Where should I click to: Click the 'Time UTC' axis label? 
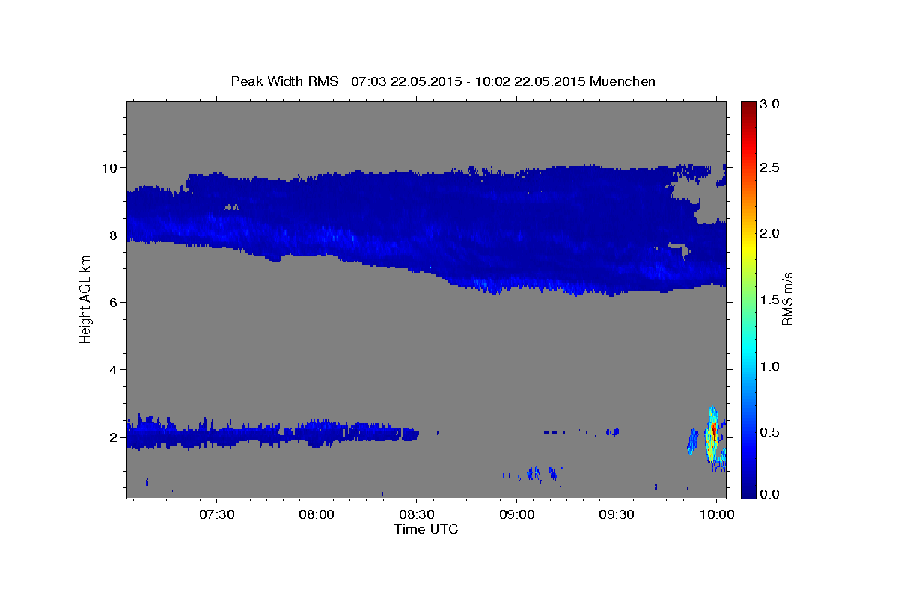[426, 529]
